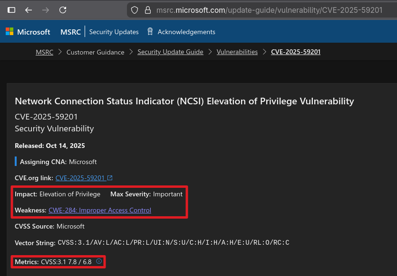This screenshot has width=397, height=276.
Task: Click the browser forward arrow
Action: point(46,10)
